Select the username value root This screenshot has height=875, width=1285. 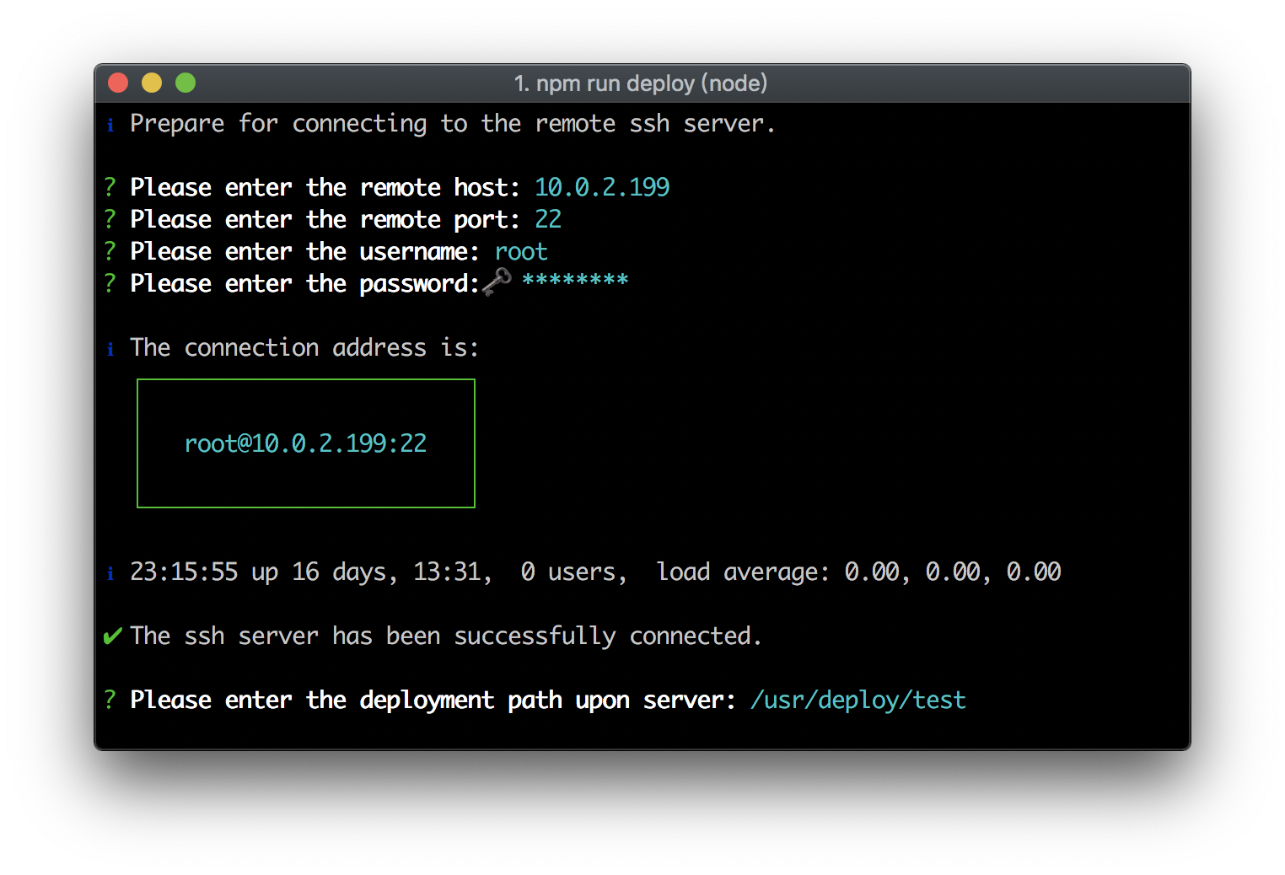point(521,251)
